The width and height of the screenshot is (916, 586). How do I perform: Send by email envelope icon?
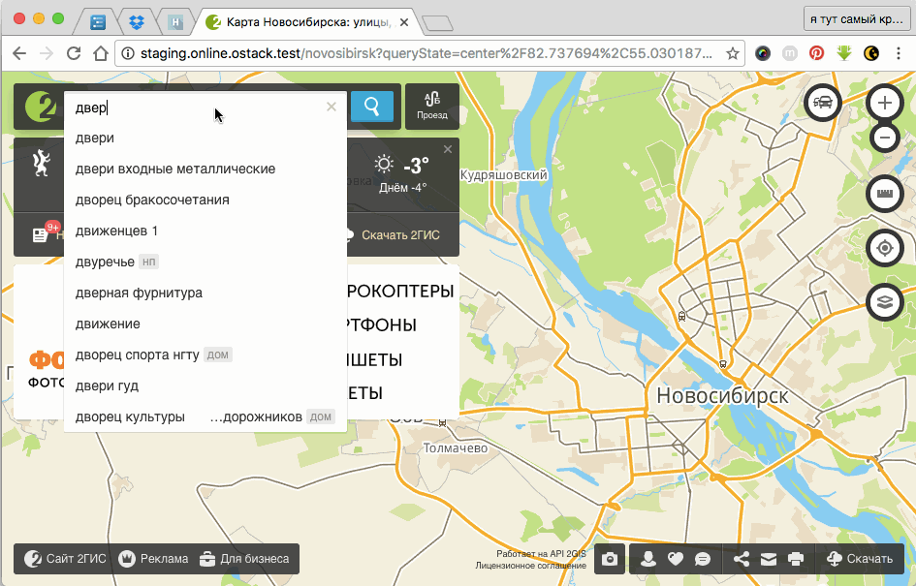click(769, 559)
